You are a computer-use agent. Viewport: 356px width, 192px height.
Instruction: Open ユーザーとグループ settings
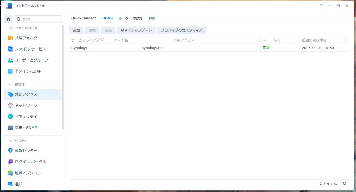point(33,60)
